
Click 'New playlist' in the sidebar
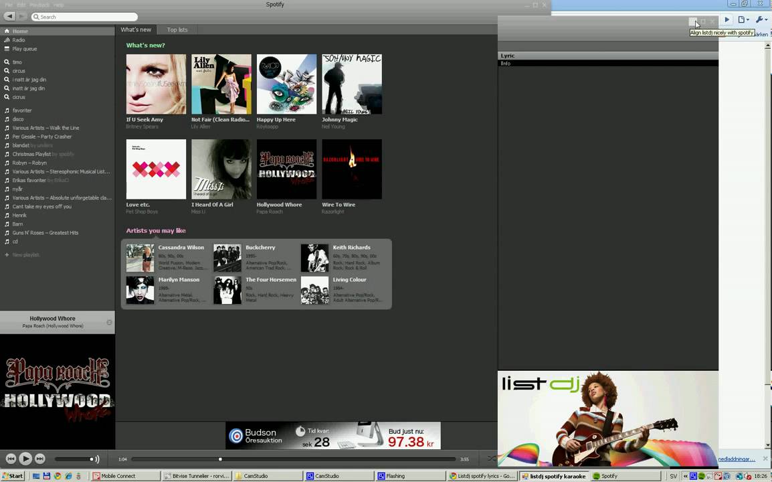click(25, 255)
